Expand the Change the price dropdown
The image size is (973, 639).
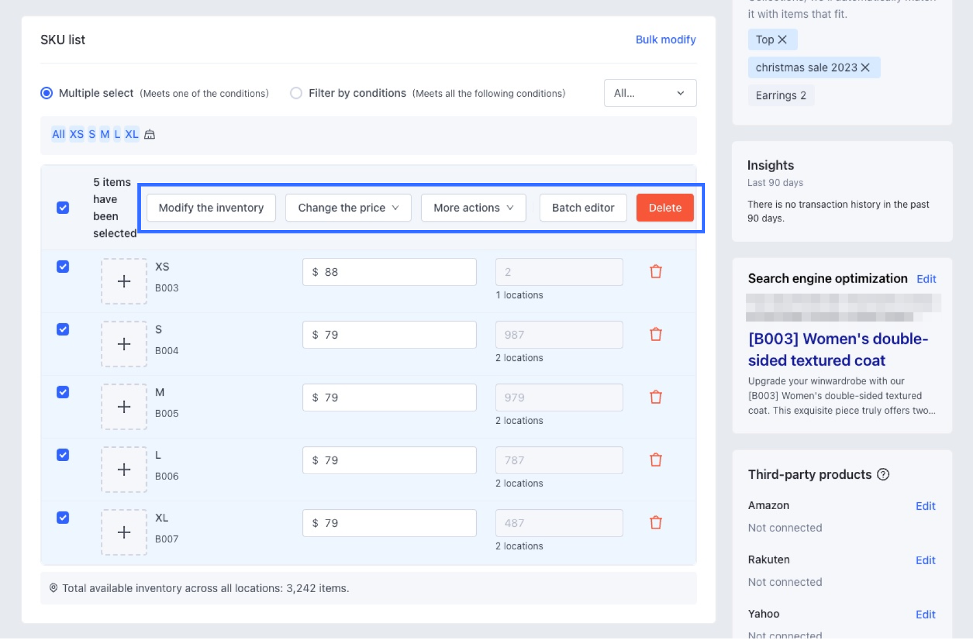pos(348,208)
